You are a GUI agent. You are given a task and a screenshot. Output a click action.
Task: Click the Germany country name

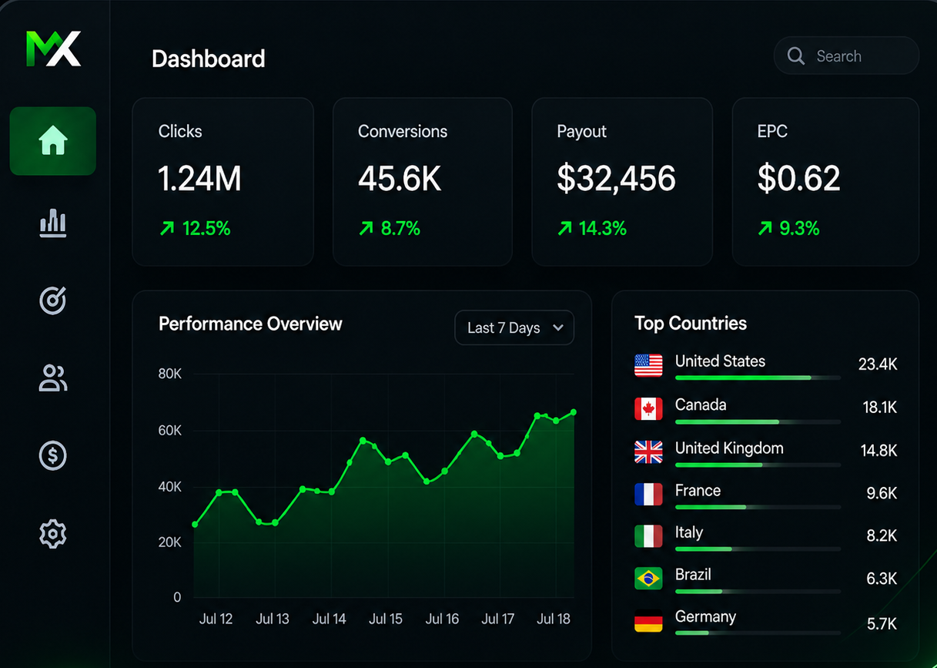(705, 617)
